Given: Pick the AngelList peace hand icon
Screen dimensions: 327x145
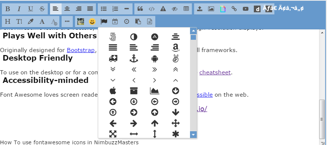Looking at the screenshot, I should [175, 59].
